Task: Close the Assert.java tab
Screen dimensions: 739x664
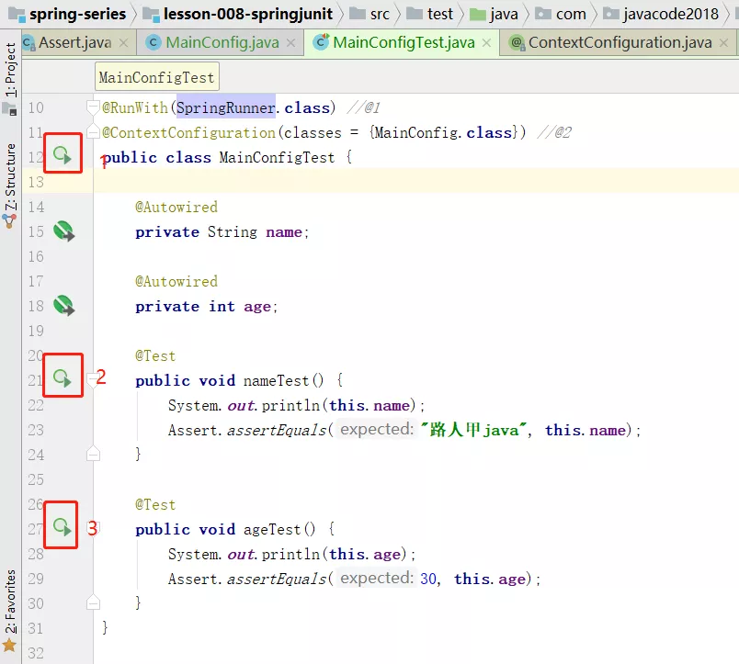Action: (x=124, y=43)
